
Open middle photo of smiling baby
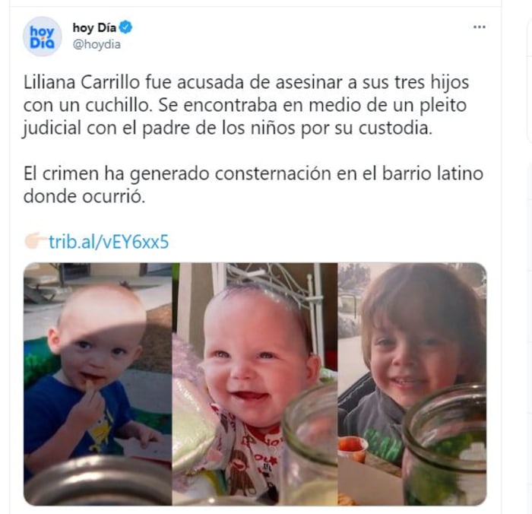coord(255,384)
